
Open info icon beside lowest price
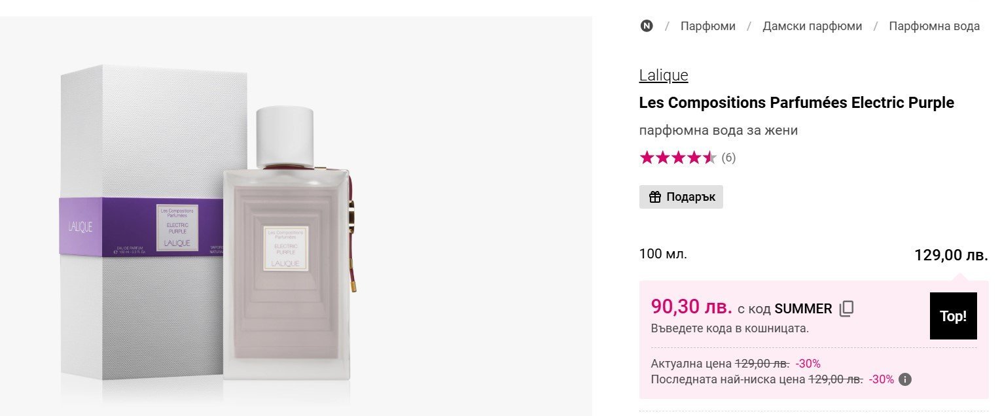tap(905, 379)
